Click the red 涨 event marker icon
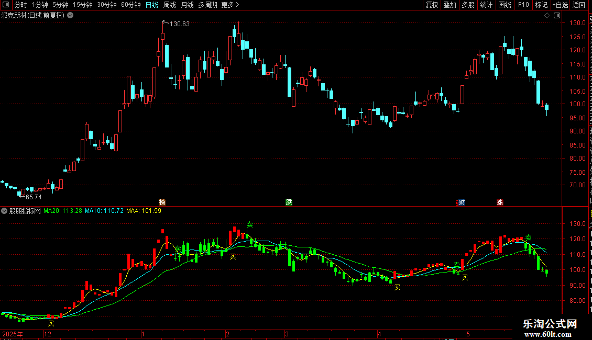Screen dimensions: 592x340 (x=500, y=202)
